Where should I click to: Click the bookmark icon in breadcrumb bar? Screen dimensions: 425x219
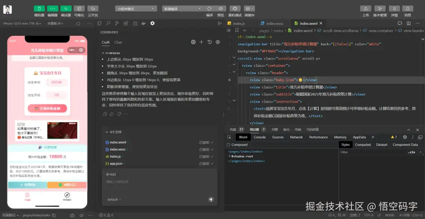pyautogui.click(x=237, y=31)
